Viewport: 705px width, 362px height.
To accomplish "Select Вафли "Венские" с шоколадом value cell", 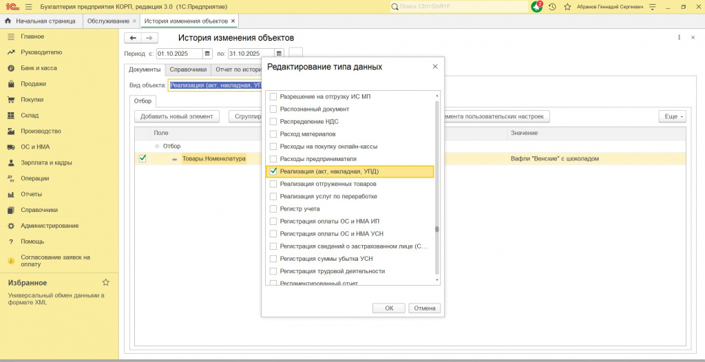I will (x=596, y=159).
